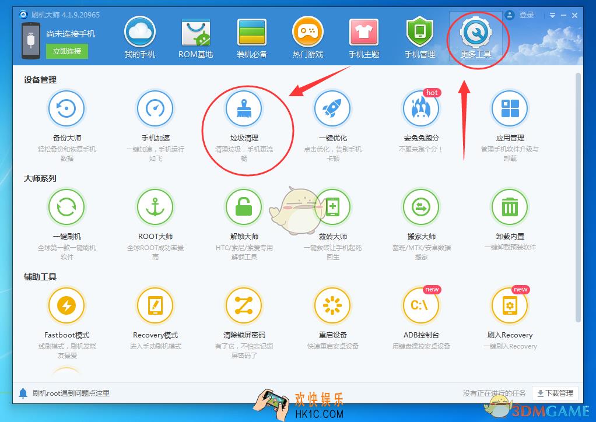Click the 立即连接 green button

click(x=67, y=51)
